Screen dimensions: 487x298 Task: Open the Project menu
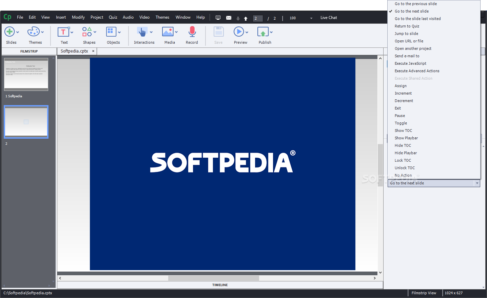pyautogui.click(x=97, y=17)
